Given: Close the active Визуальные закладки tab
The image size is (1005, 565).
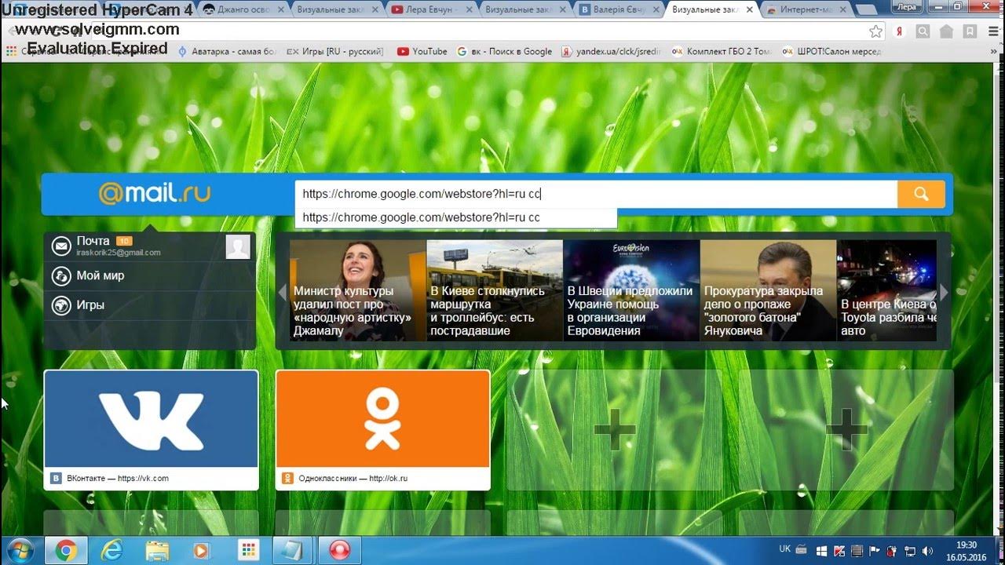Looking at the screenshot, I should pyautogui.click(x=749, y=10).
